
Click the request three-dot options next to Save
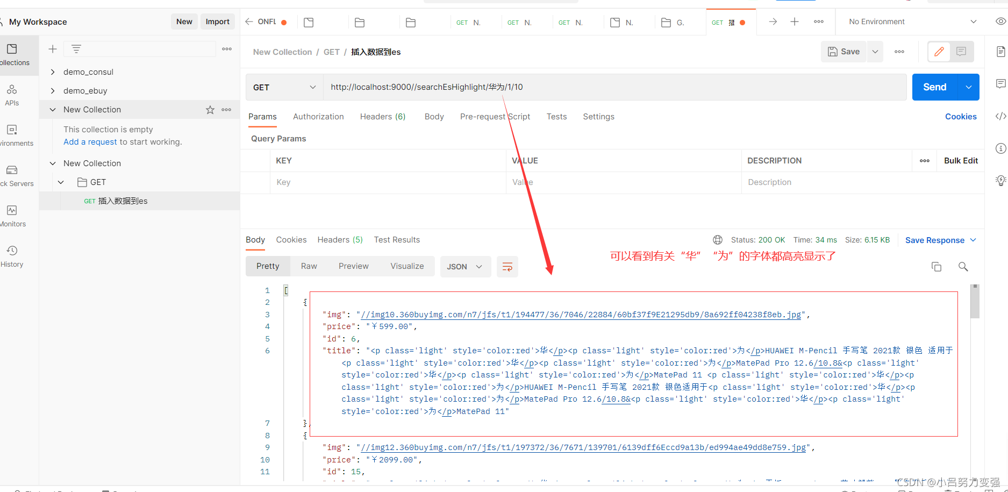click(899, 52)
